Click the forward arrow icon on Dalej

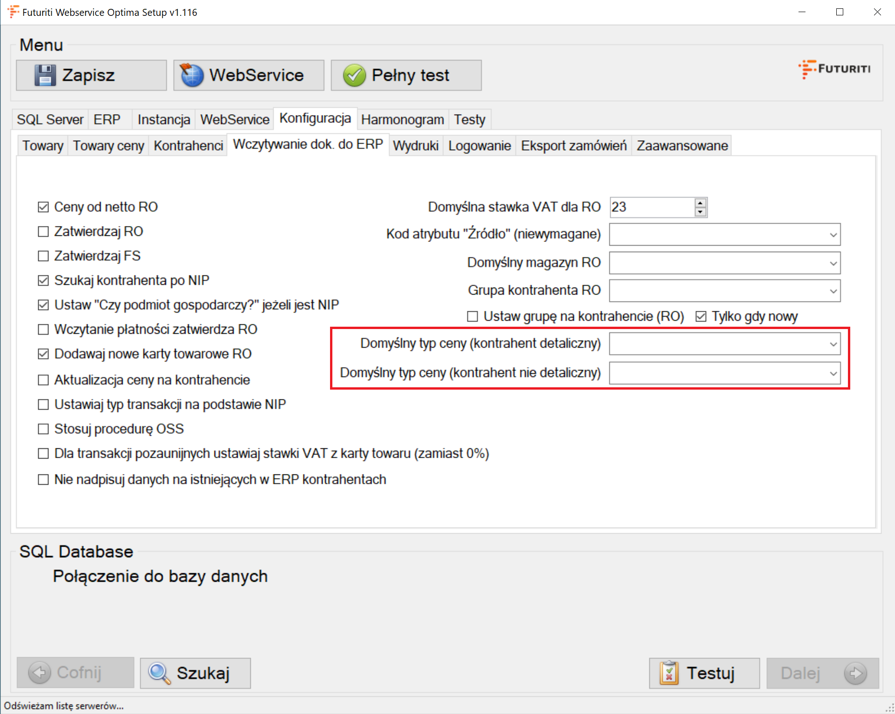(855, 673)
